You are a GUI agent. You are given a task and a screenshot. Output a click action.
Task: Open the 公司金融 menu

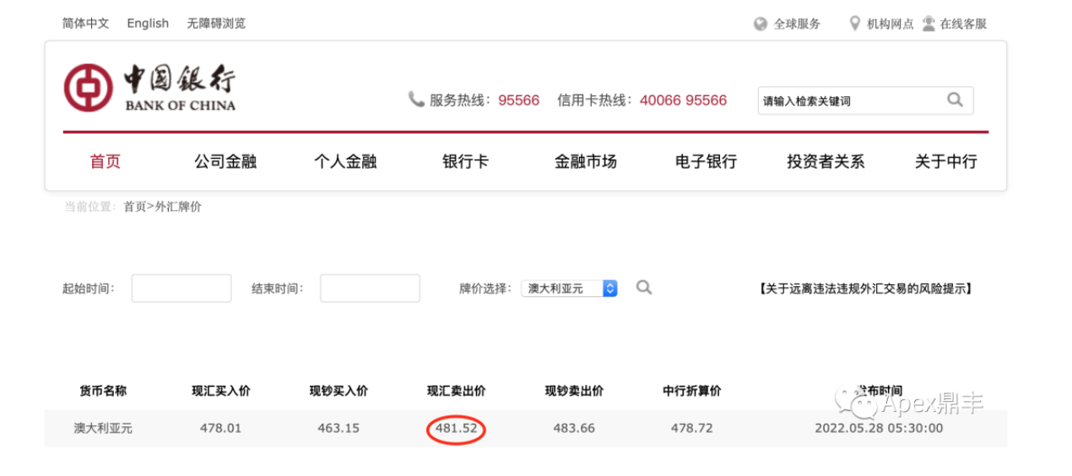(x=225, y=161)
